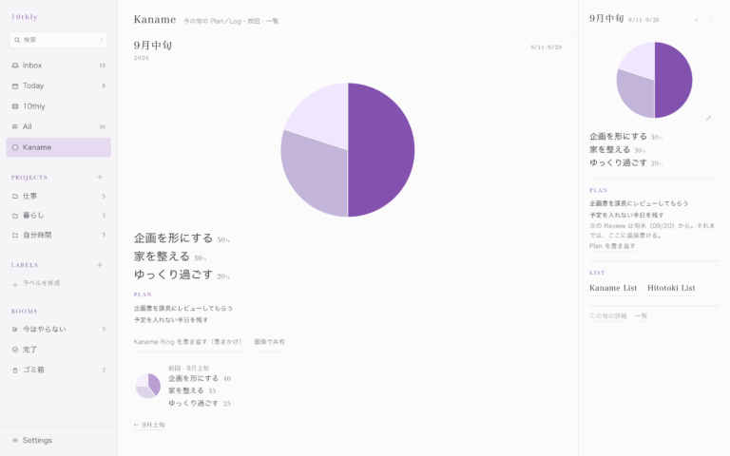
Task: Open the Hitotoki List tab
Action: (671, 288)
